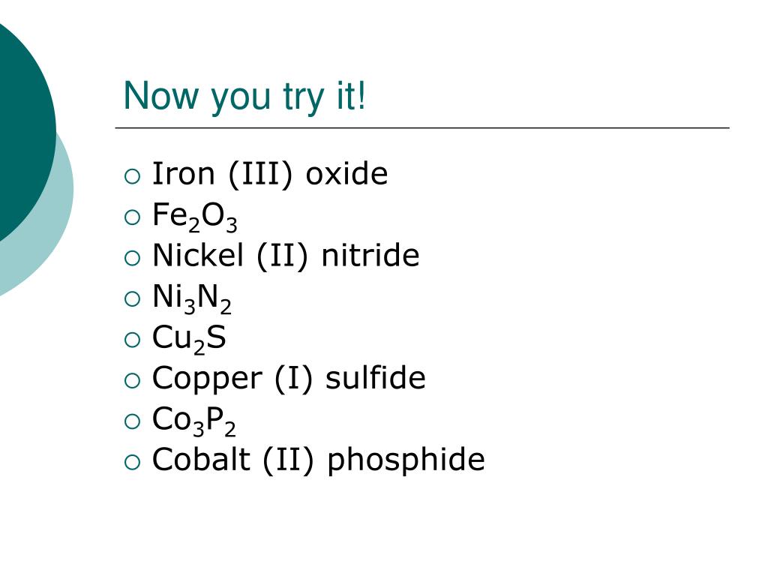Select the 'Copper (I) sulfide' line
This screenshot has height=576, width=768.
[x=289, y=379]
